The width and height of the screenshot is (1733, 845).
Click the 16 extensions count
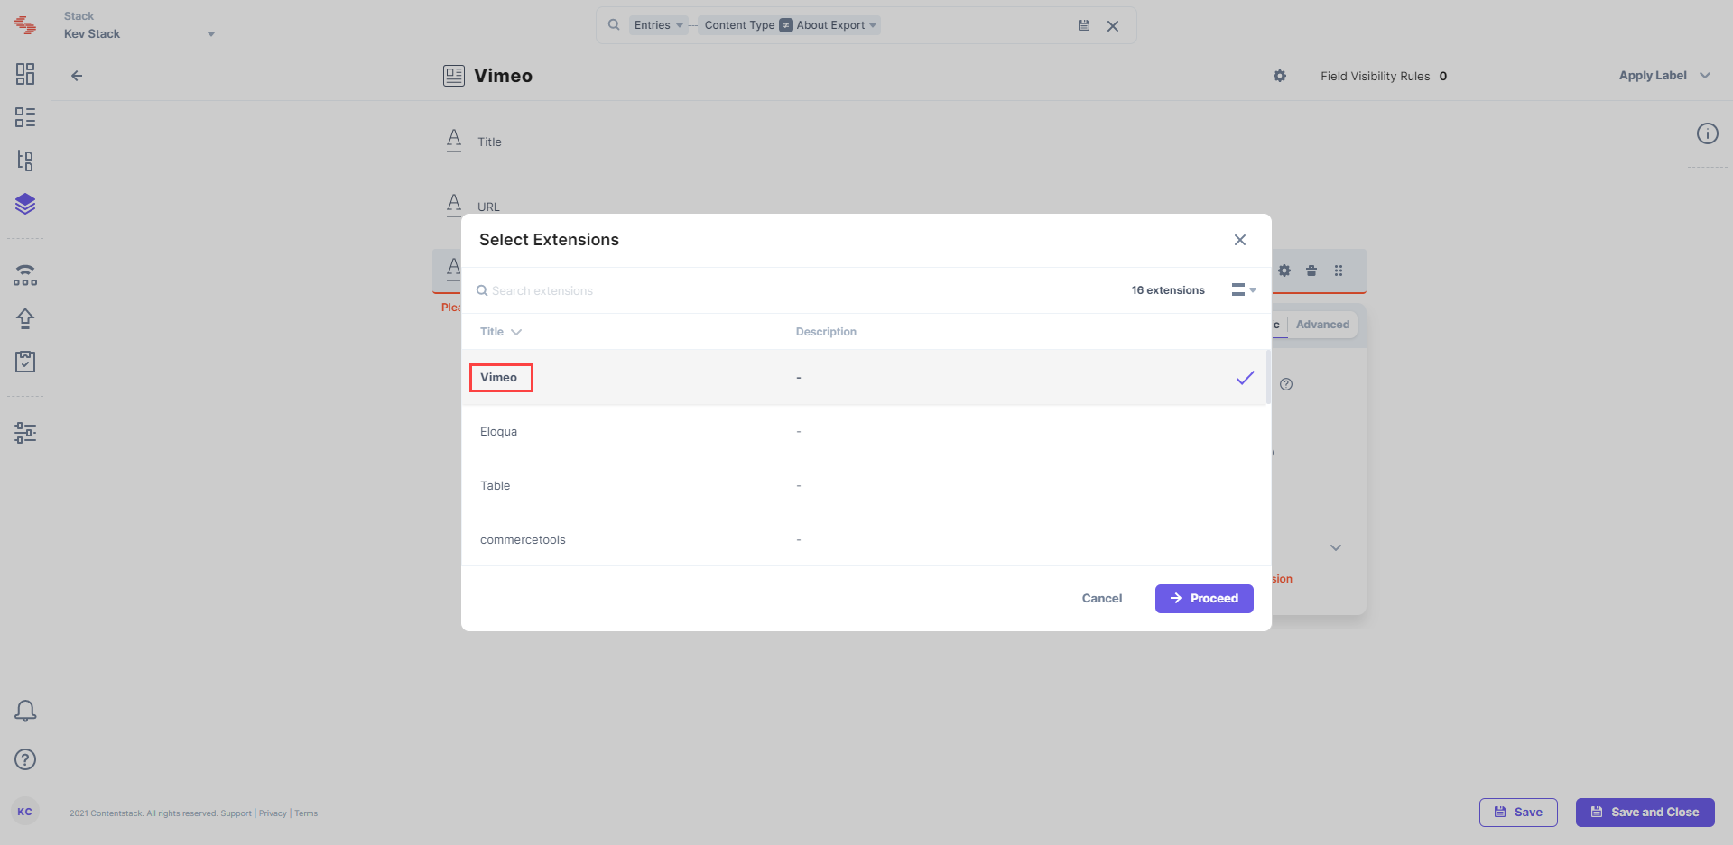pos(1168,290)
